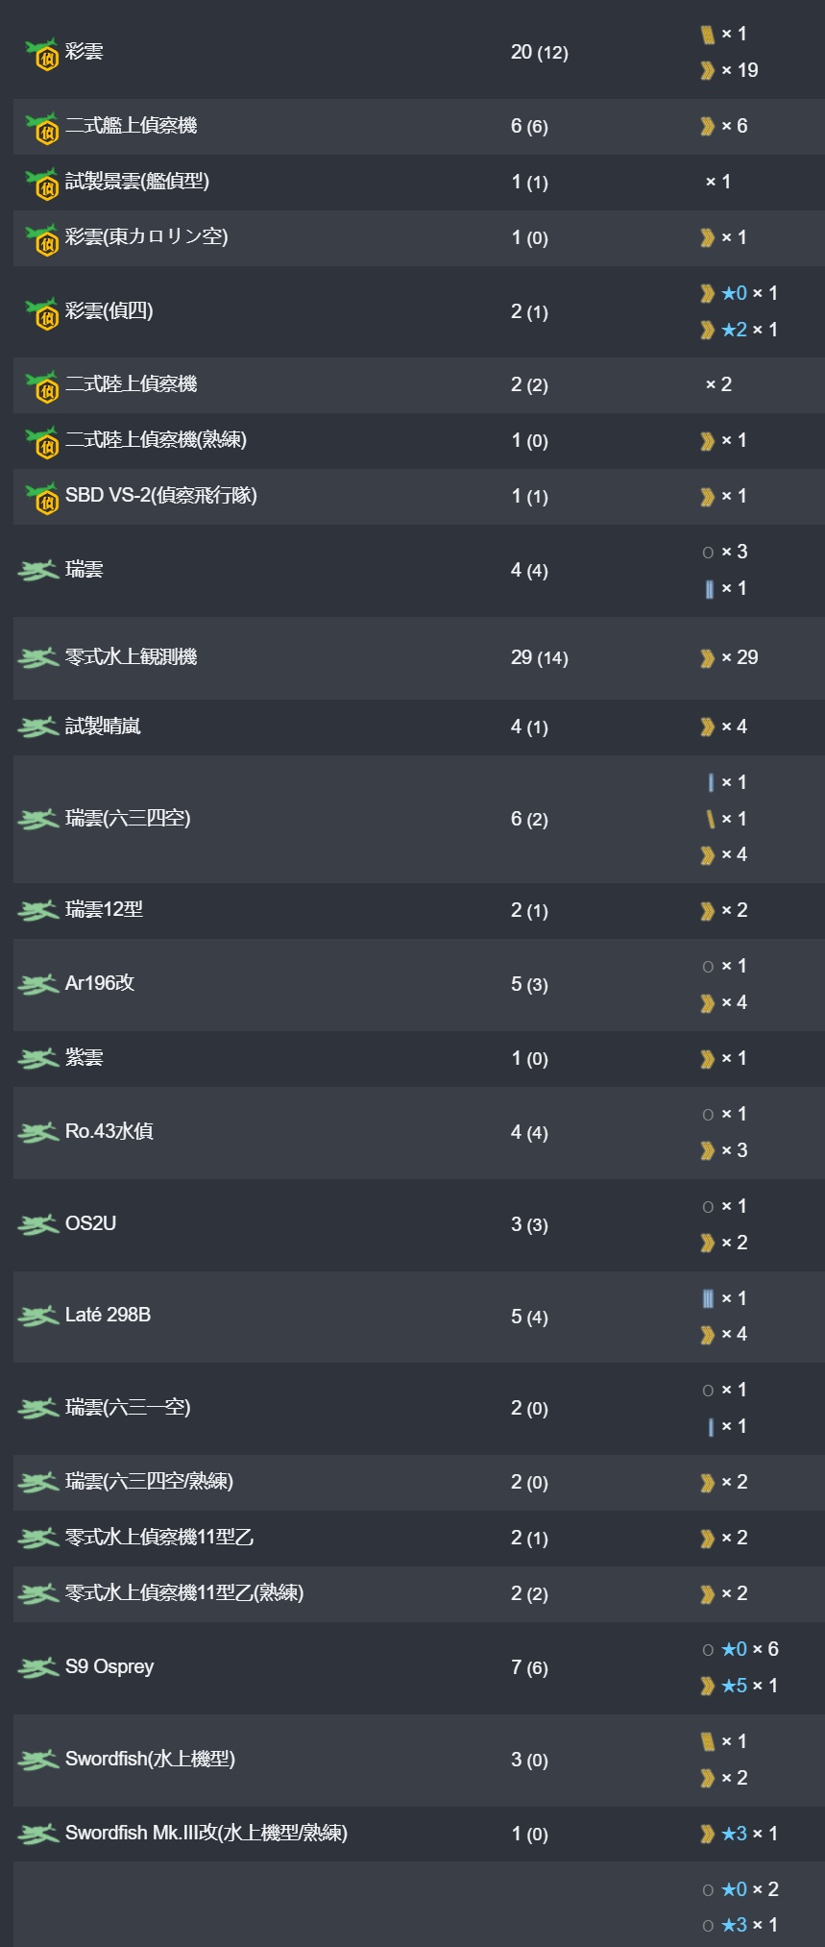Click the seaplane icon beside 零式水上観測機
825x1947 pixels.
38,657
